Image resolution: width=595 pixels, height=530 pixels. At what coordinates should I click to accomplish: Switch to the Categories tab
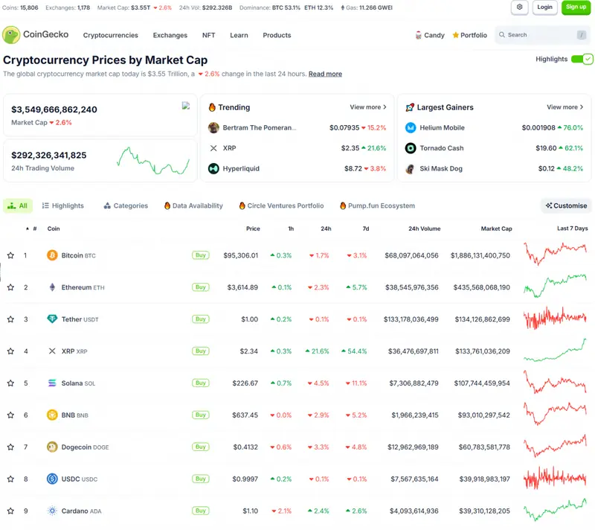pyautogui.click(x=126, y=205)
